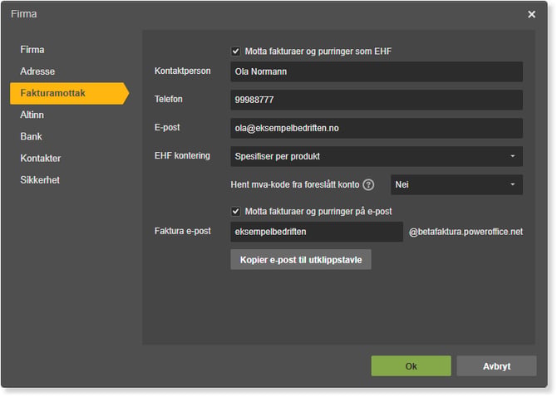Close the Firma dialog with the X
The height and width of the screenshot is (397, 557).
(531, 14)
